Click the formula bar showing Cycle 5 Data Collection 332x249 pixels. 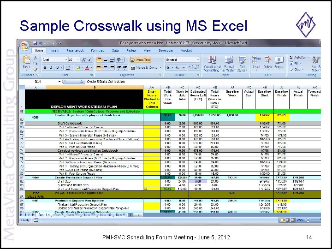(203, 82)
